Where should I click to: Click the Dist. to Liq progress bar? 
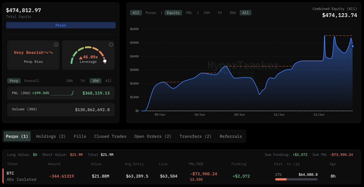[x=296, y=179]
